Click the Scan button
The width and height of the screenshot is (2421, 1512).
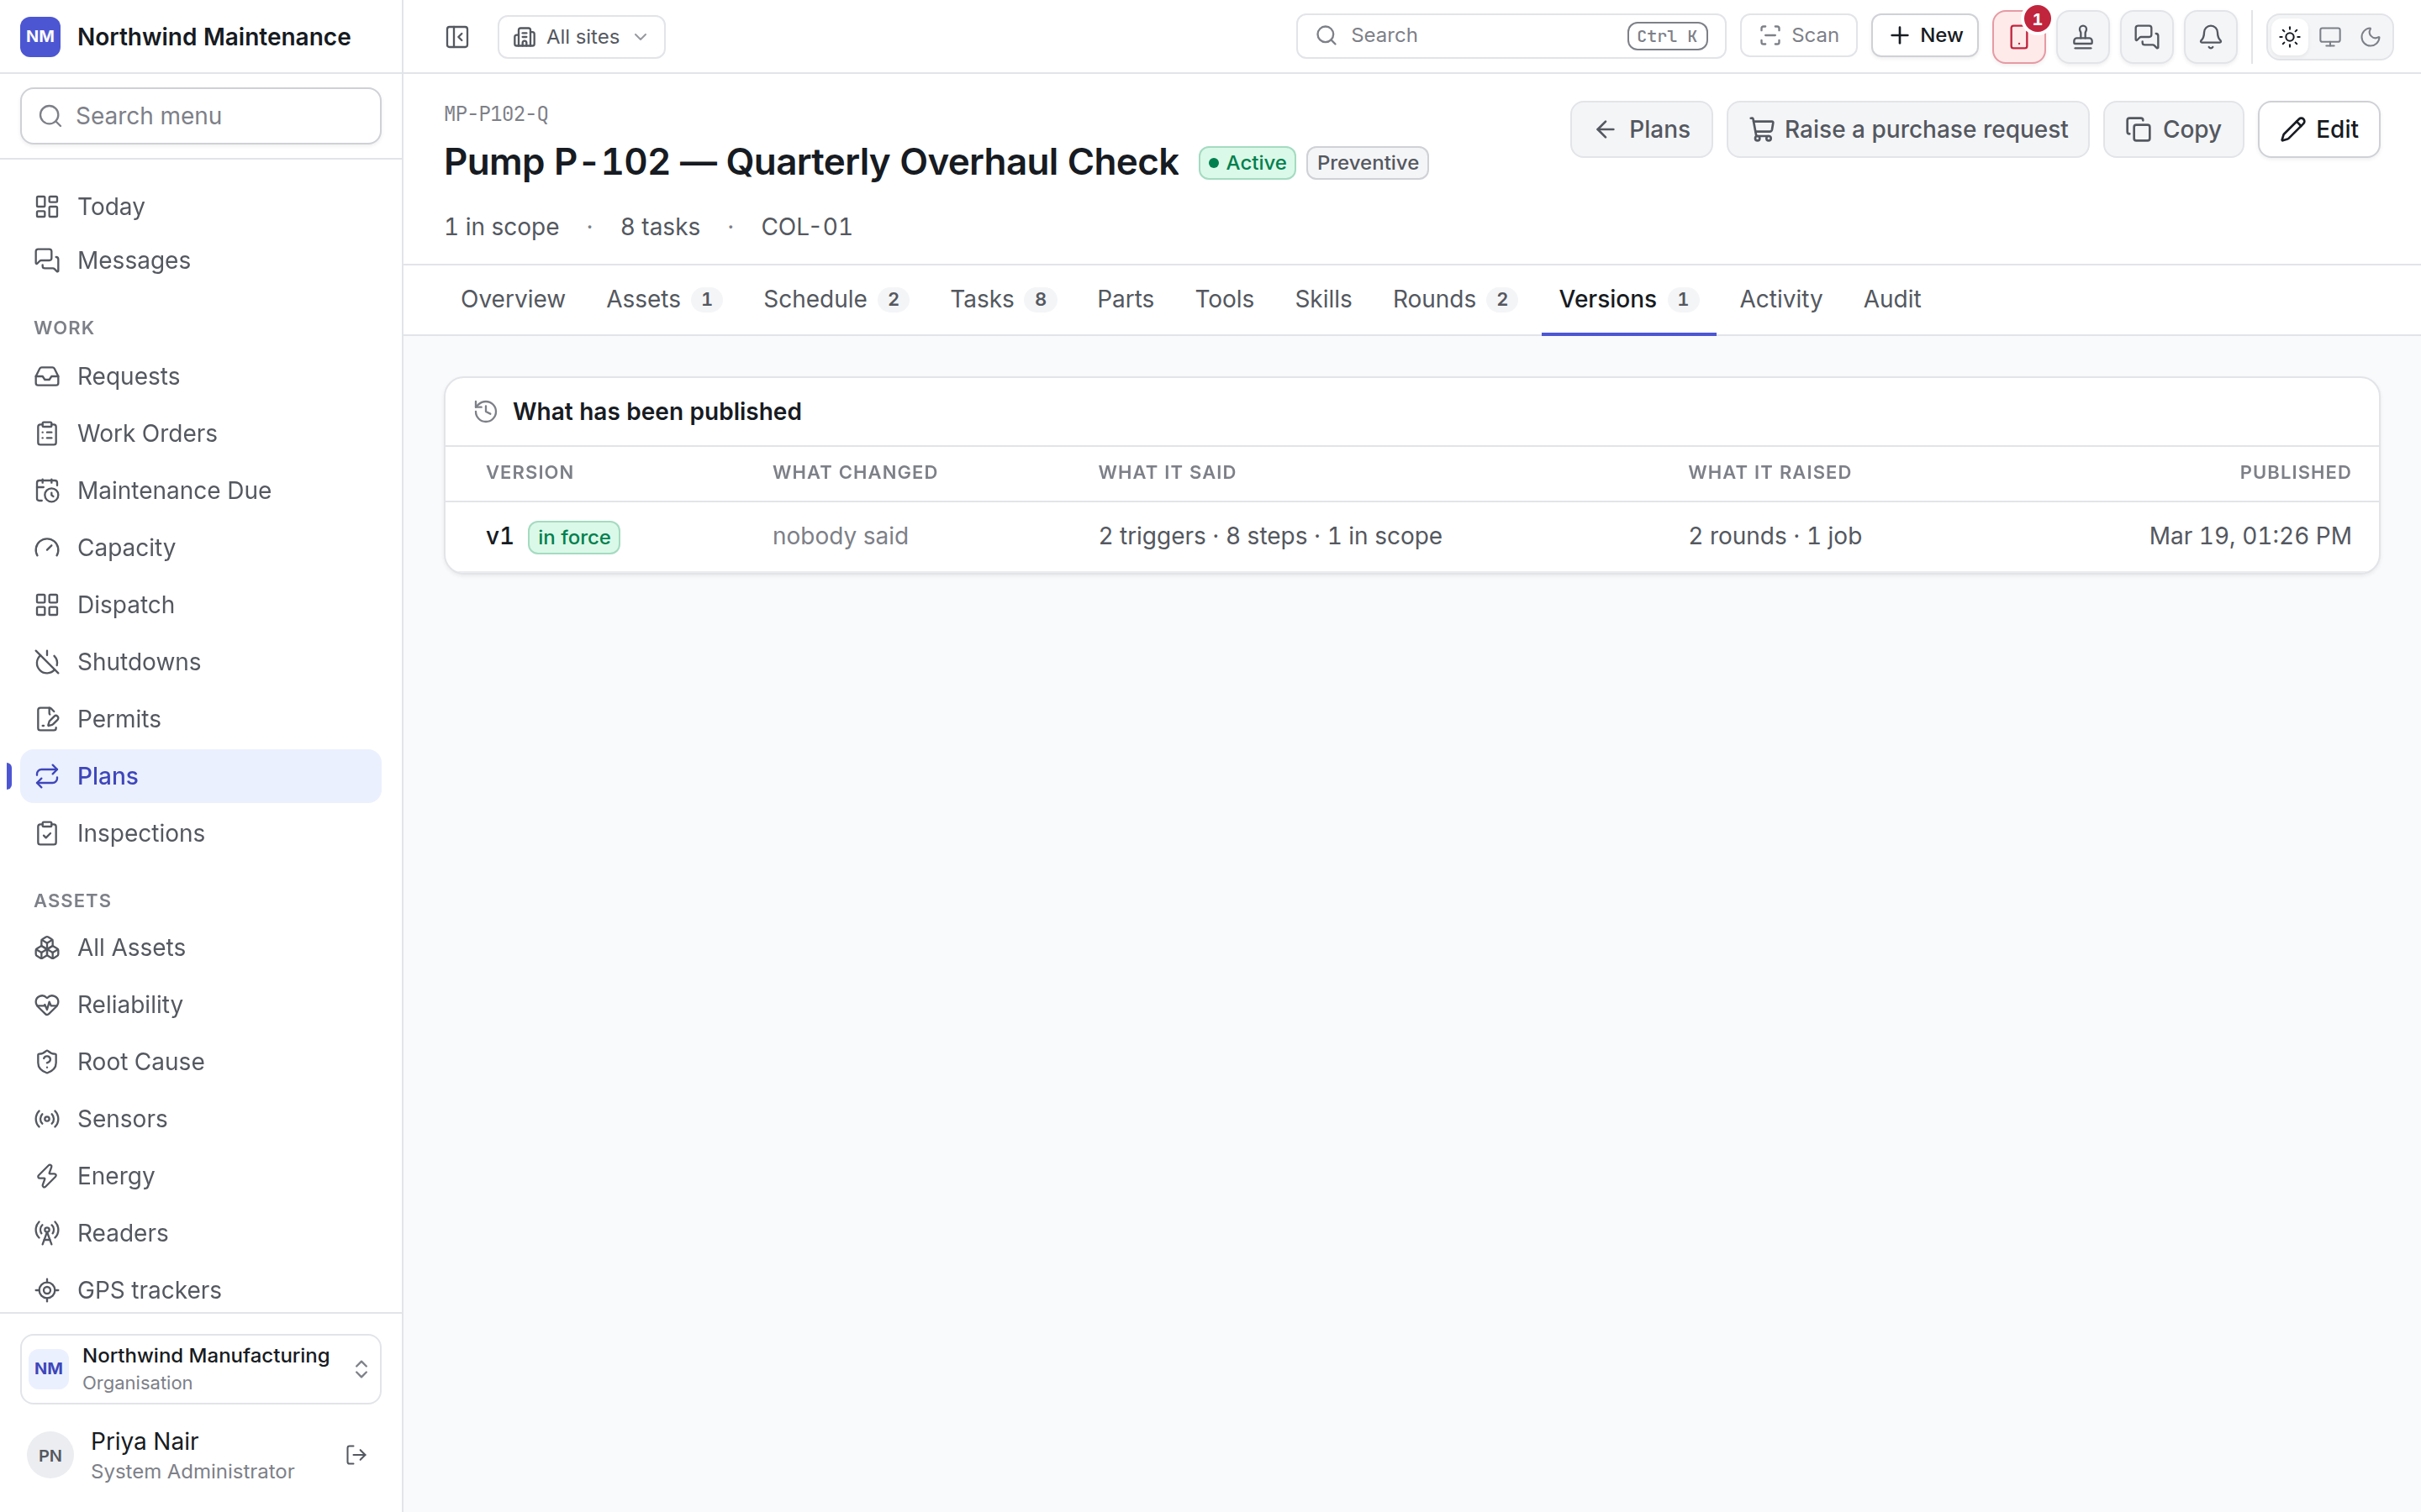tap(1798, 36)
